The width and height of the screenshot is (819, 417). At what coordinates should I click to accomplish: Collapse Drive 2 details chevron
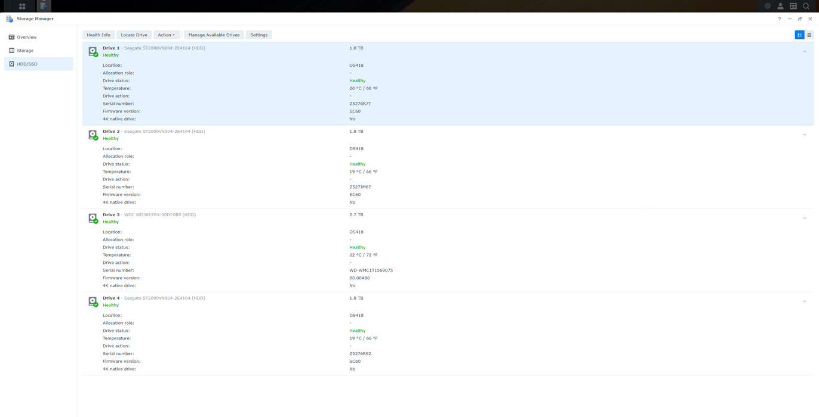(x=804, y=135)
